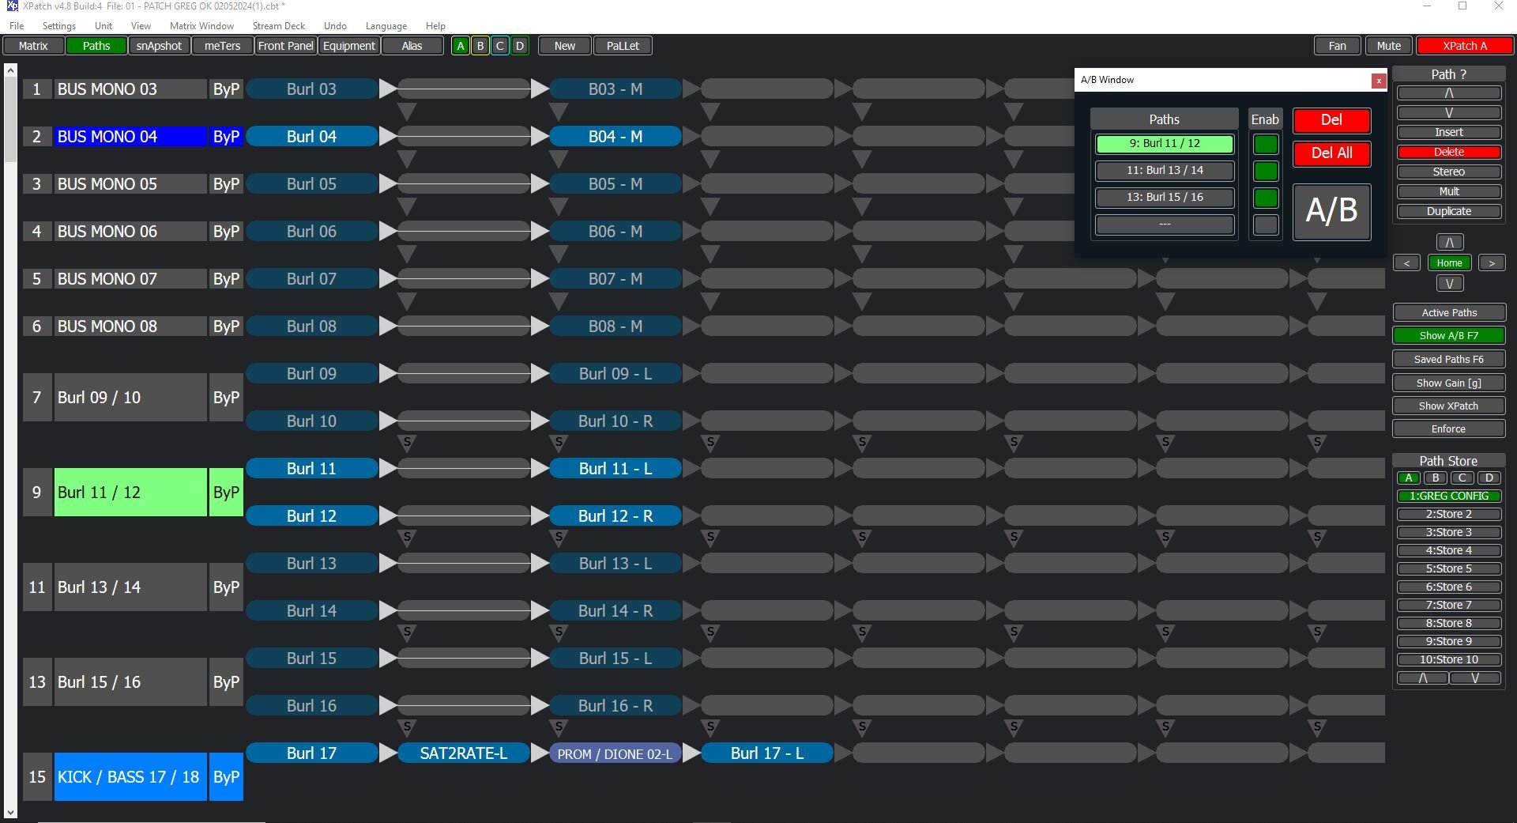Switch to the snApshot tab
The height and width of the screenshot is (823, 1517).
[x=159, y=46]
